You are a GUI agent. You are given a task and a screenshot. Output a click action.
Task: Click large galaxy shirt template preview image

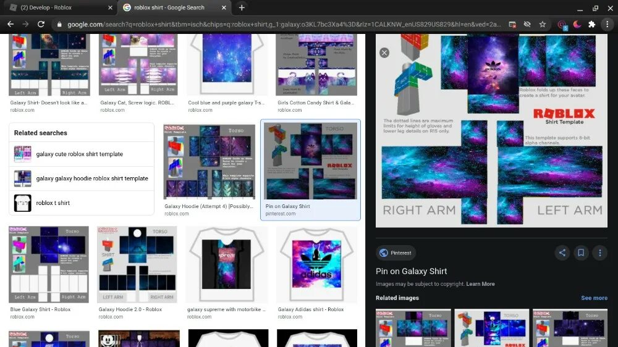click(491, 130)
